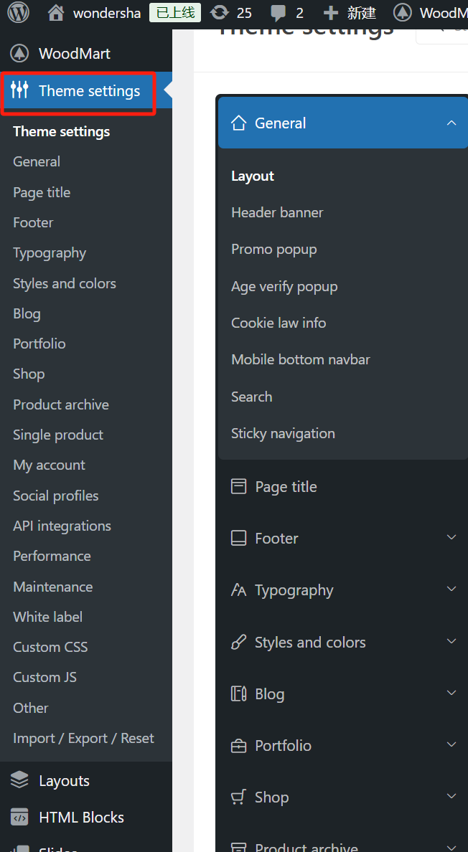Expand the Typography section arrow

(x=451, y=590)
